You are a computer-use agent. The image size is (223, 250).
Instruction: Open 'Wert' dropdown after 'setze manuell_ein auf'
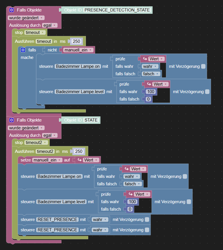click(91, 160)
